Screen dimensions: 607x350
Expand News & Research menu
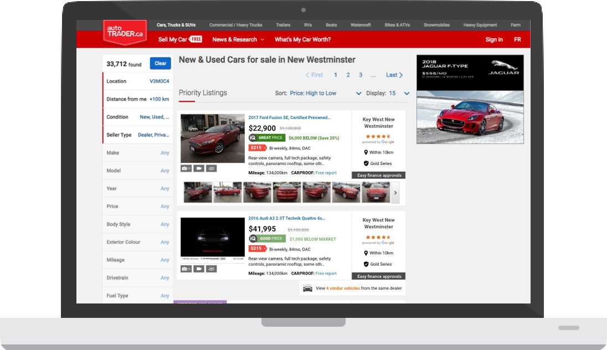pos(238,39)
